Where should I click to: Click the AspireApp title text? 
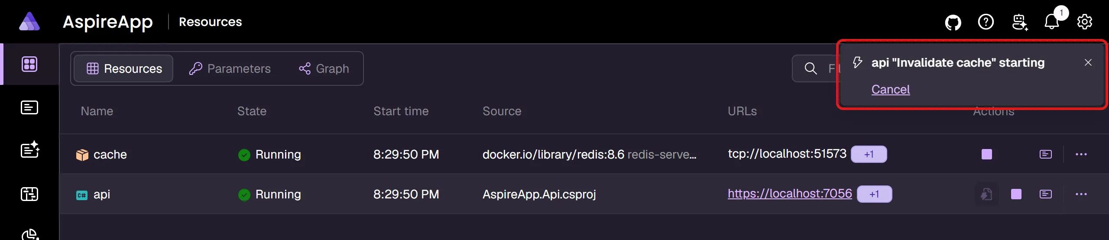click(x=108, y=22)
